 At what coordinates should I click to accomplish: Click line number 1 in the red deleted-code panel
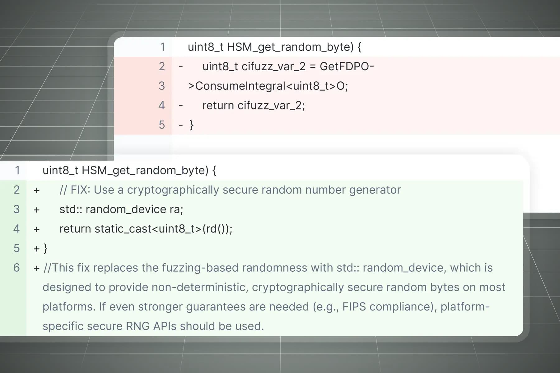pos(162,47)
